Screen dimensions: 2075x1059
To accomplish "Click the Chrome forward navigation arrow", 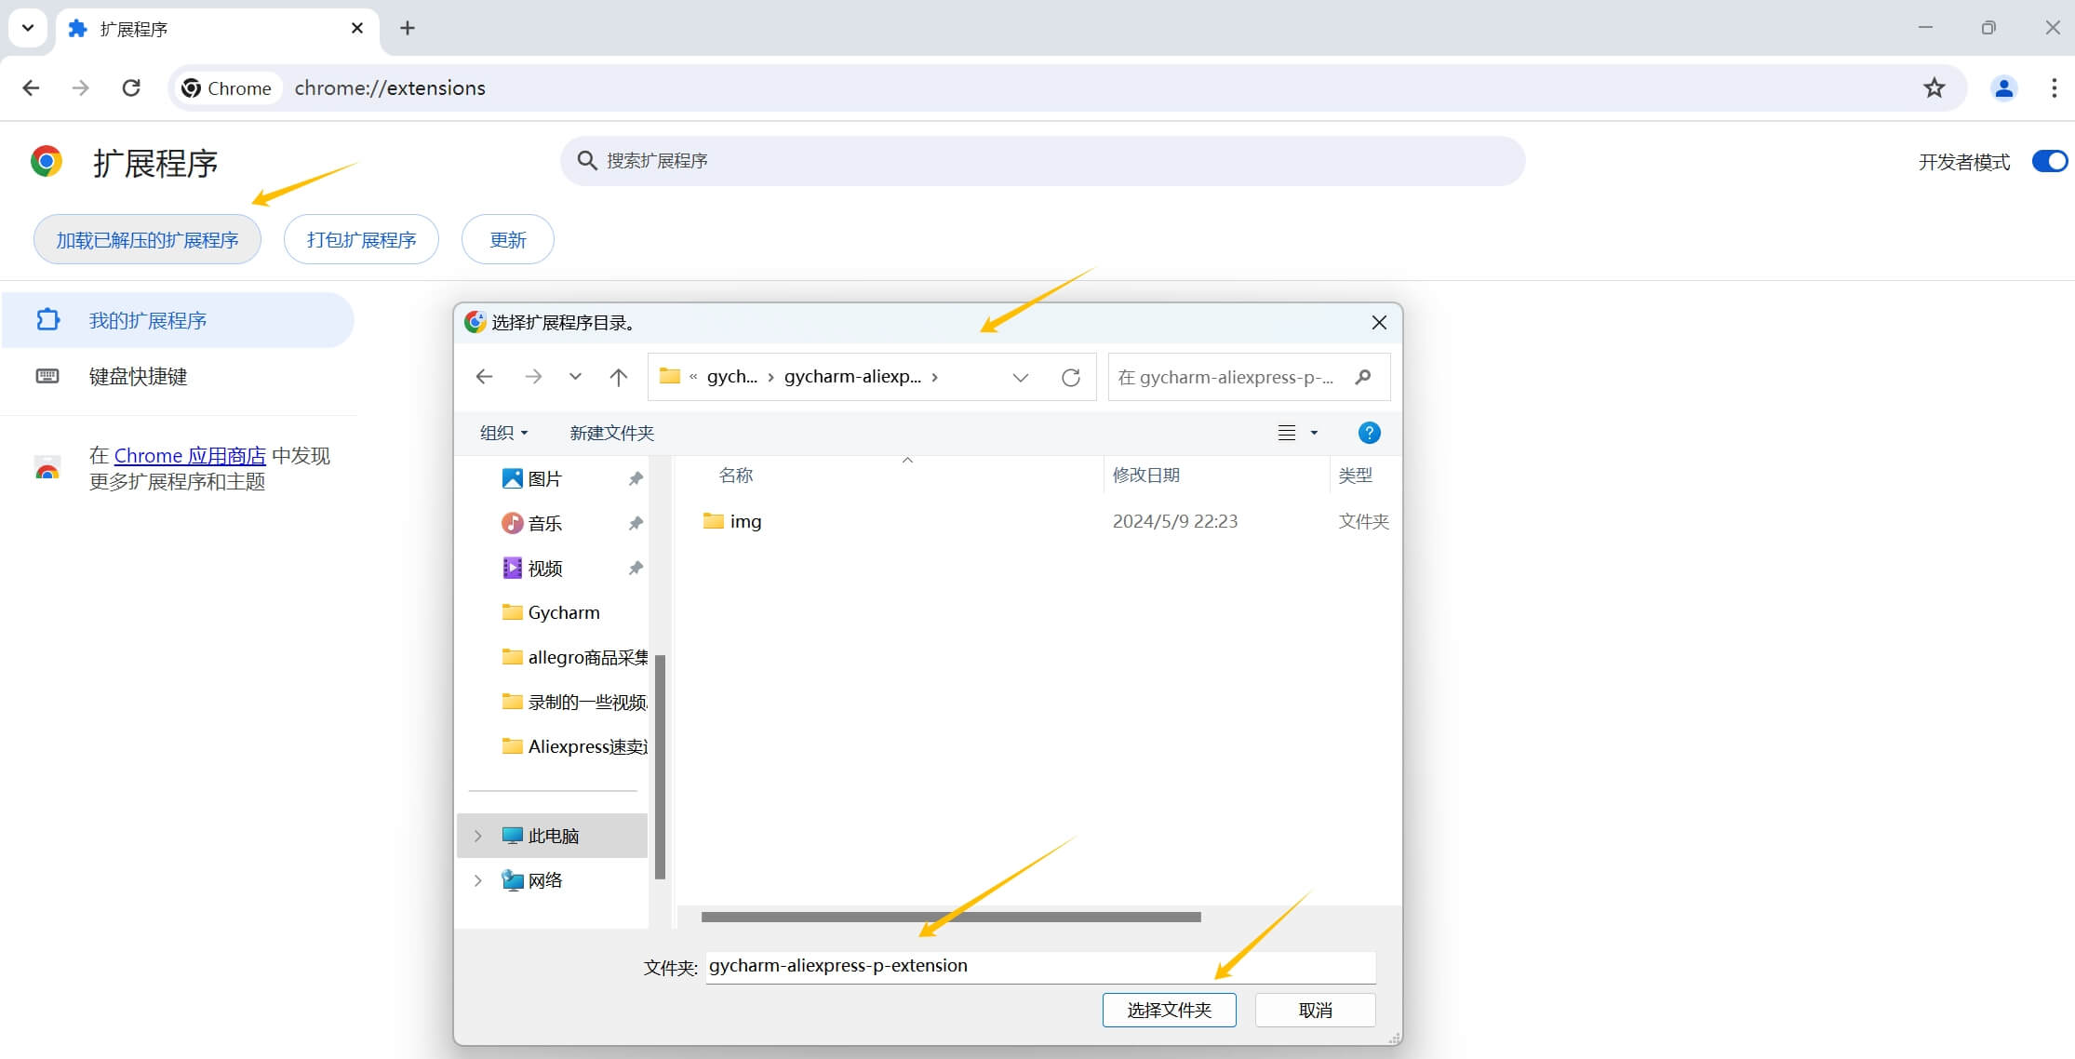I will [x=81, y=87].
